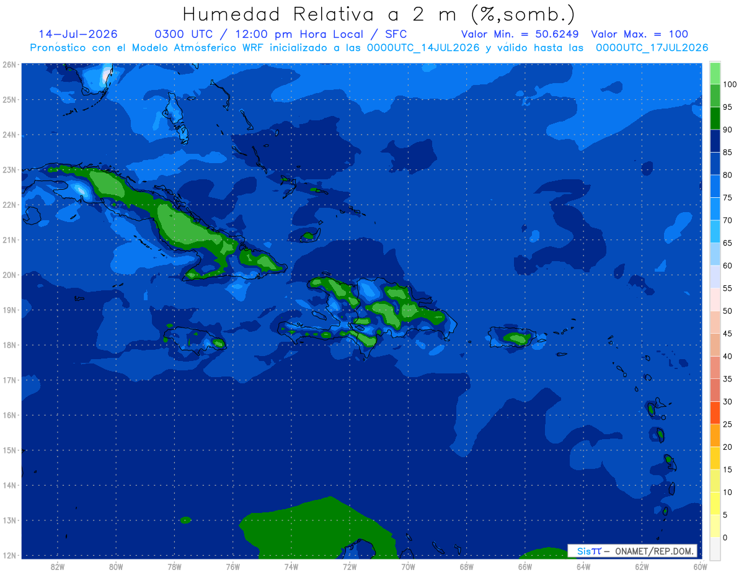The image size is (744, 575).
Task: Click the '21N' latitude label
Action: tap(9, 239)
